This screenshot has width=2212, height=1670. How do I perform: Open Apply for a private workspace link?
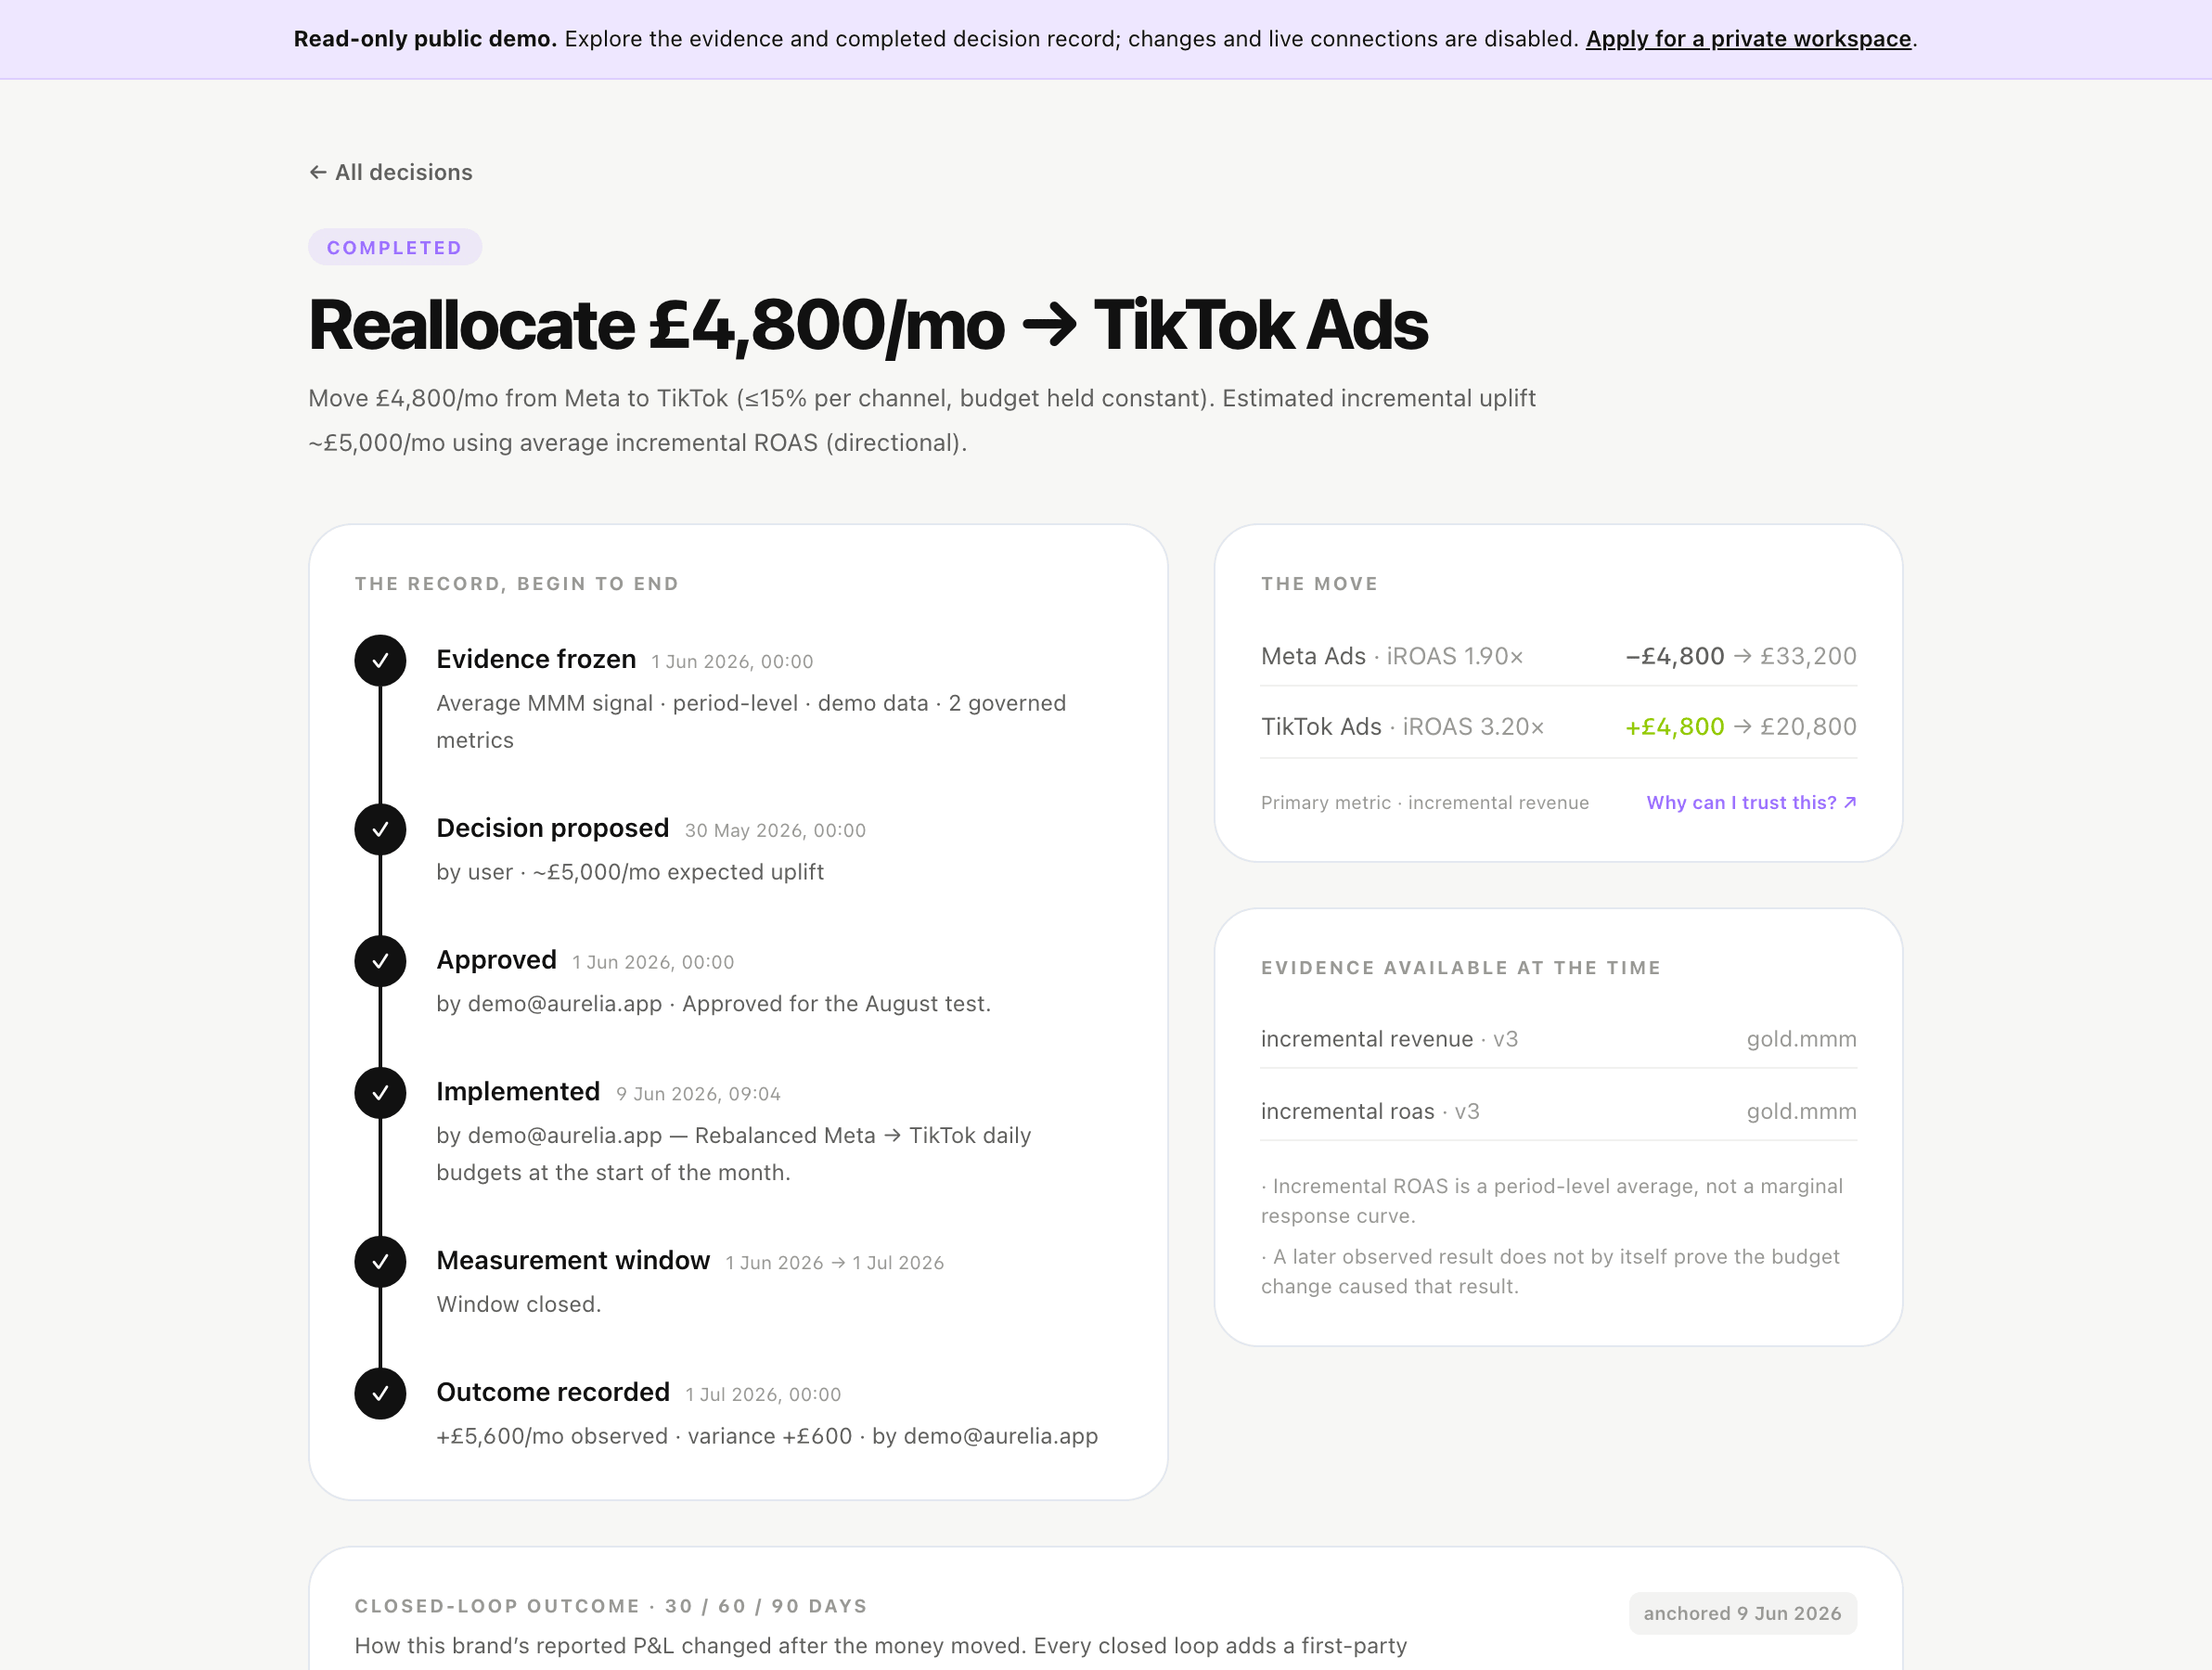click(1748, 39)
